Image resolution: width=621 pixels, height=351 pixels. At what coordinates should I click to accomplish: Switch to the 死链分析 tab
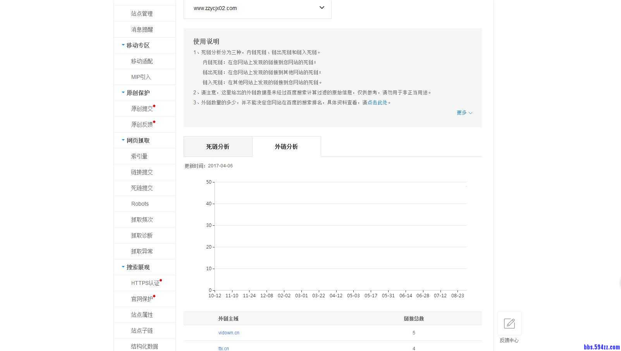coord(218,147)
